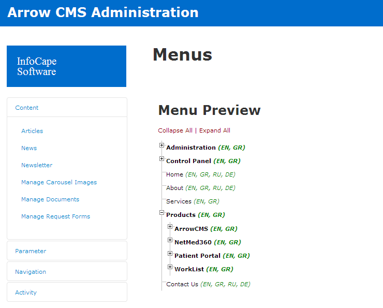Collapse the Products tree node
This screenshot has height=308, width=383.
tap(161, 213)
